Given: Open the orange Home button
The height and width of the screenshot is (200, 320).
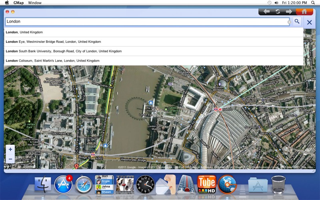Looking at the screenshot, I should [x=304, y=12].
